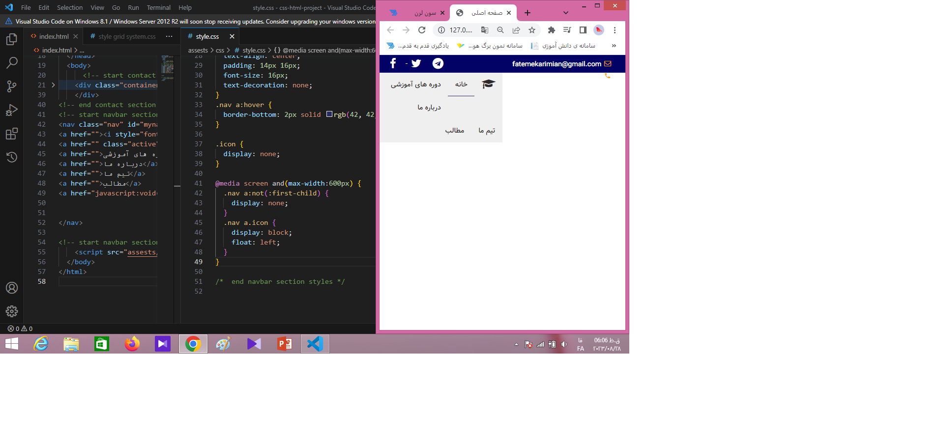Open PowerPoint from the taskbar
941x439 pixels.
click(x=284, y=344)
